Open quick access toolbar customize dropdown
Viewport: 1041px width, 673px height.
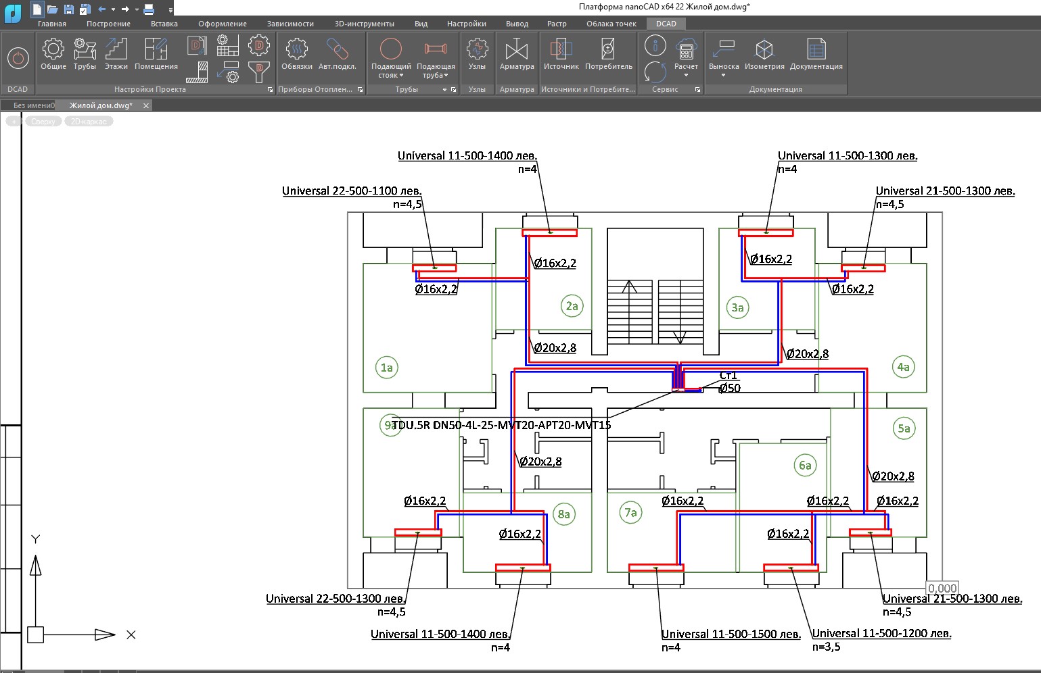pos(170,9)
